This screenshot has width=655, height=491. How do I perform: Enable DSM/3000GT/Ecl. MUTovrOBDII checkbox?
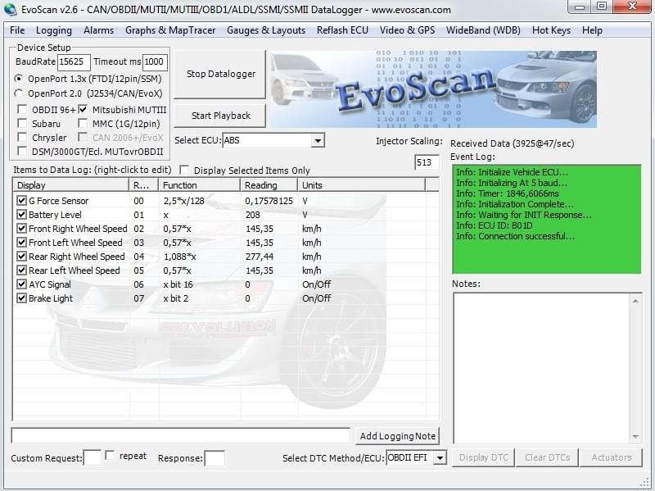[x=22, y=151]
